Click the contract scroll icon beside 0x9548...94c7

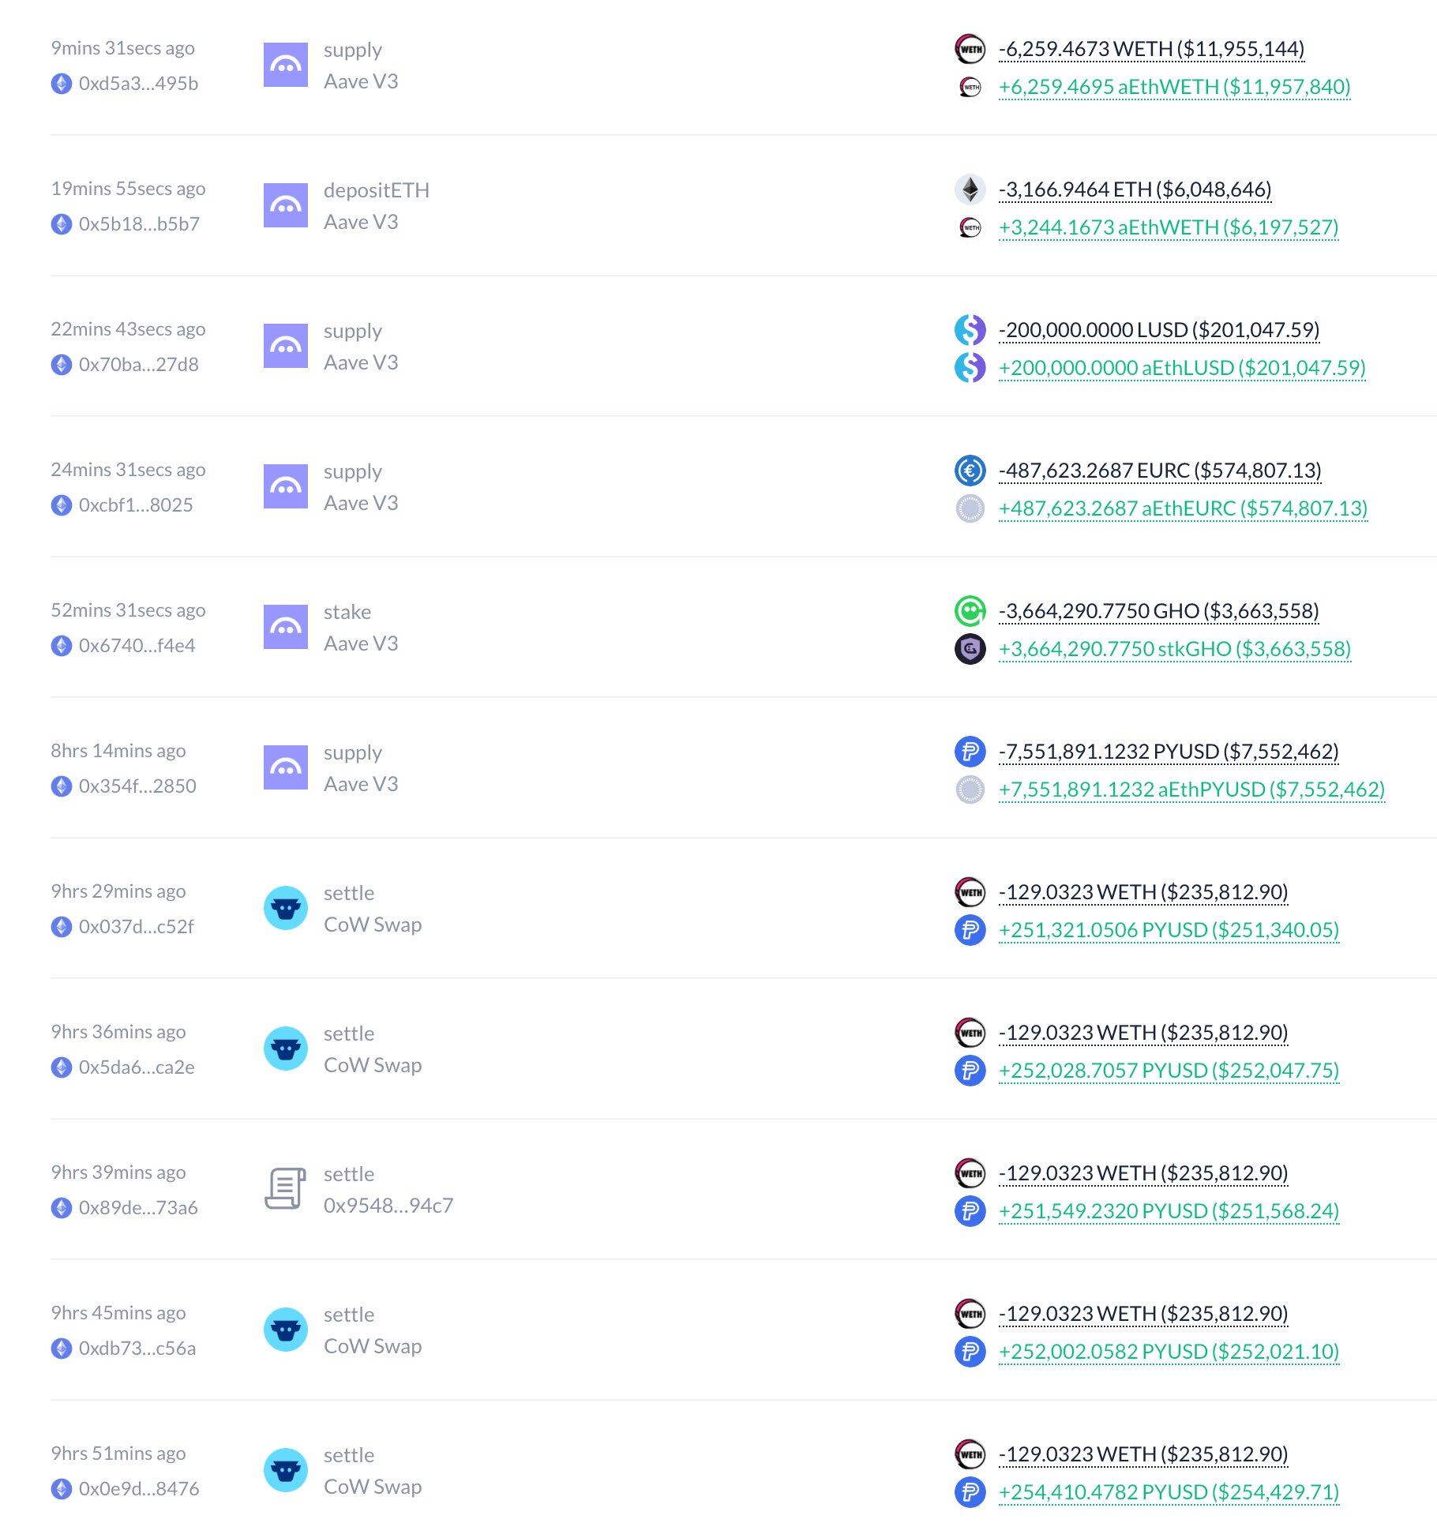285,1189
